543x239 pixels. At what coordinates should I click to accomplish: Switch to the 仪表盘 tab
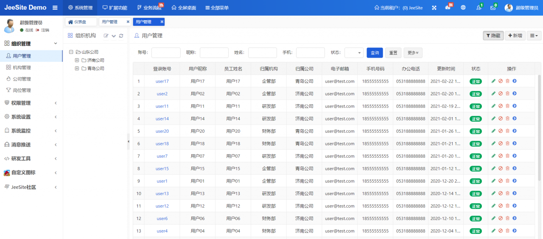81,22
